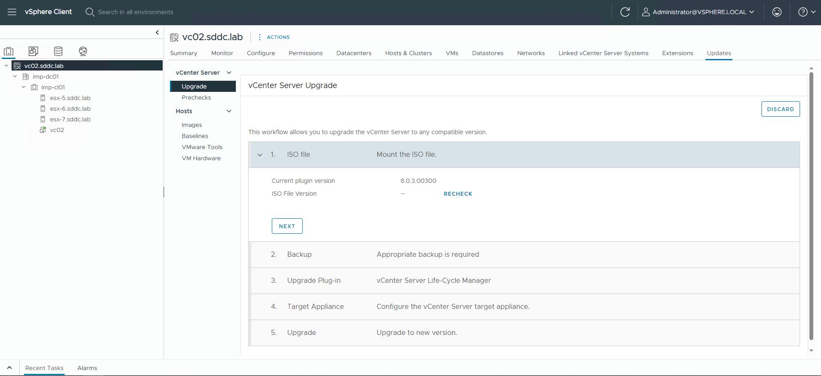
Task: Collapse the ISO file step
Action: [260, 155]
